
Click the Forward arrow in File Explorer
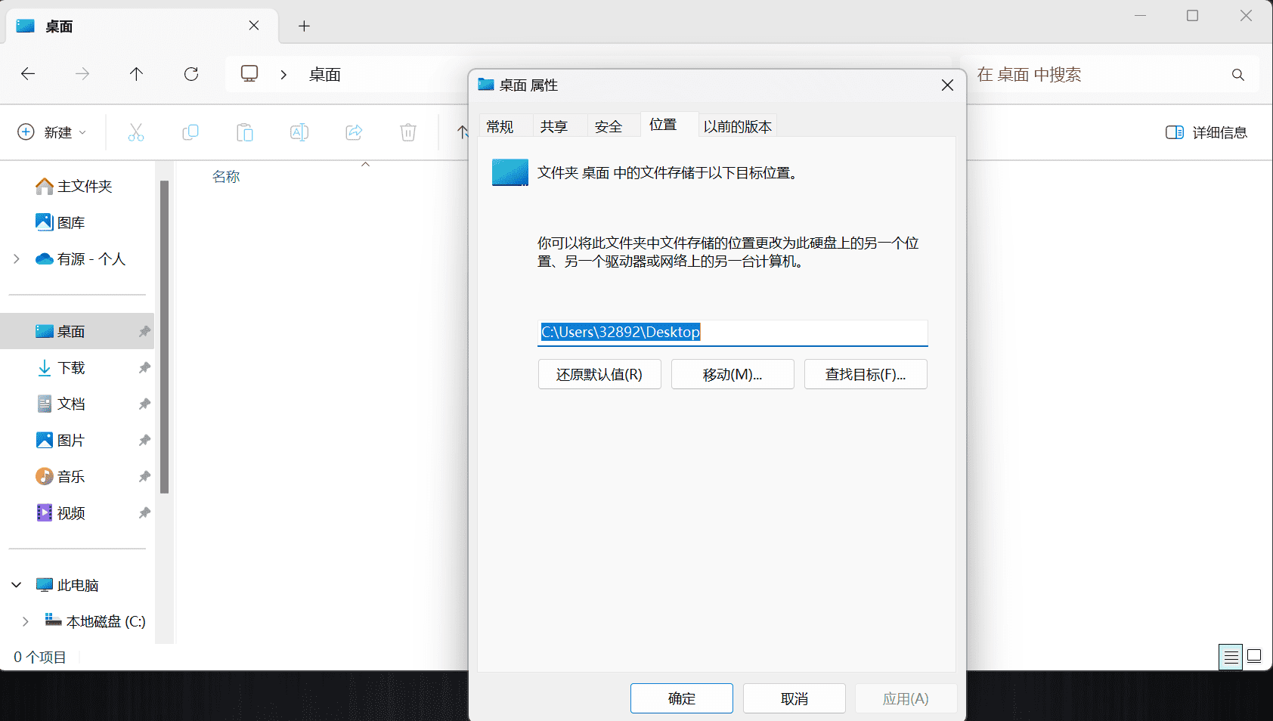click(x=82, y=74)
